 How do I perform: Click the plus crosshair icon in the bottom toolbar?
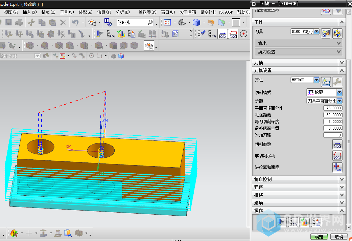coord(29,233)
